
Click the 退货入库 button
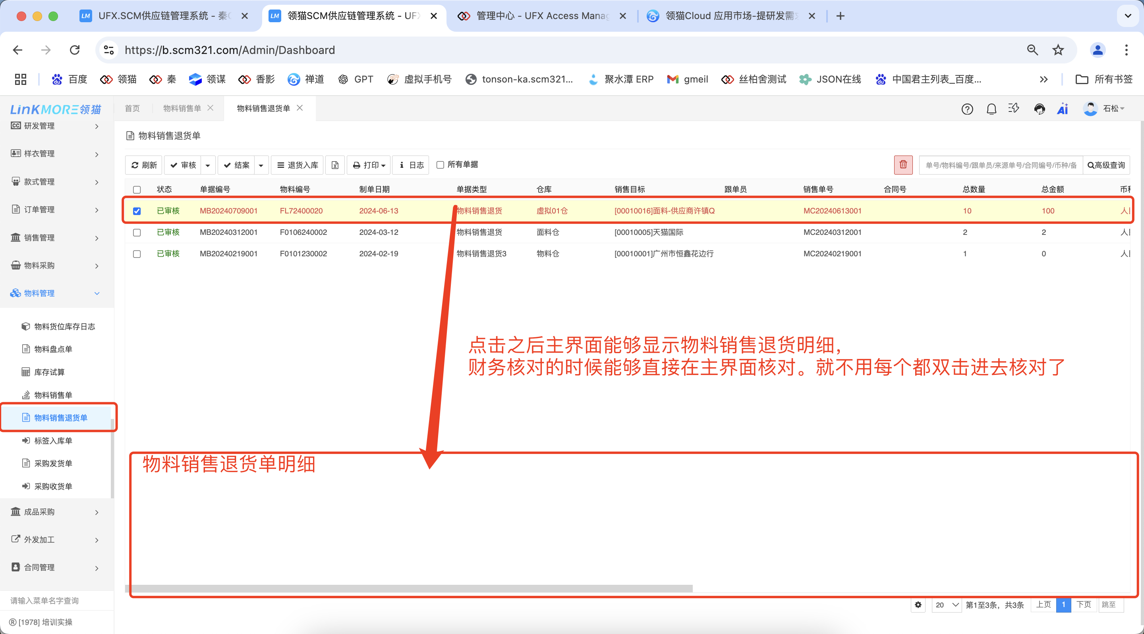pos(297,165)
